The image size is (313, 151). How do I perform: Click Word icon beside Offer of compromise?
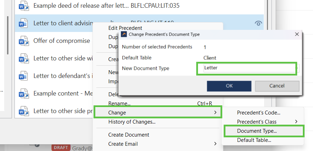(x=23, y=41)
